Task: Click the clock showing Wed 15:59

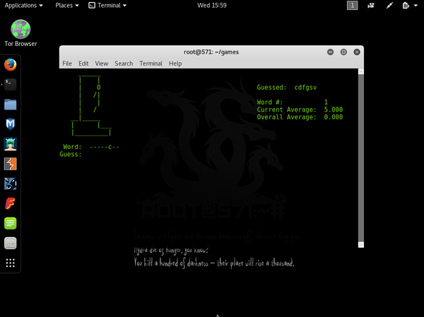Action: coord(211,5)
